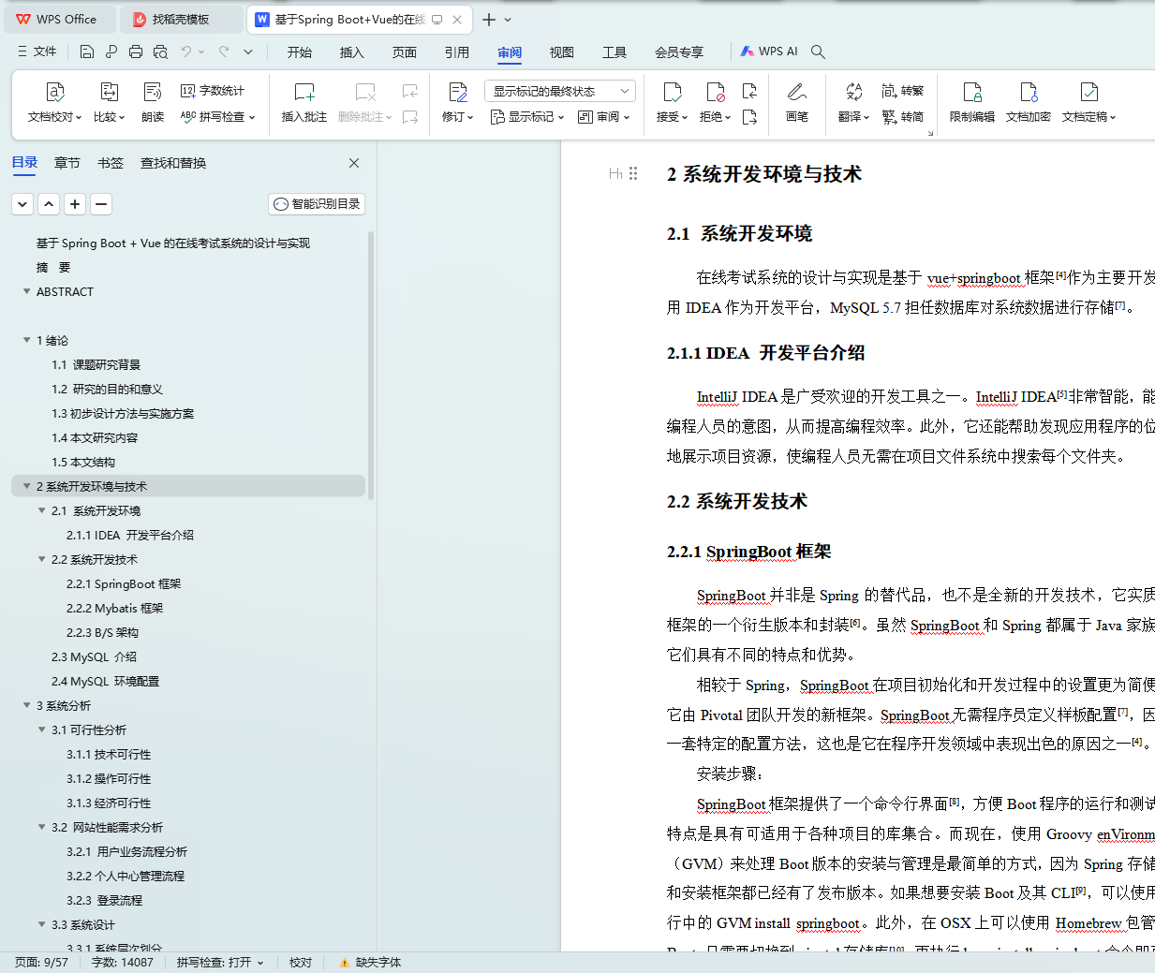This screenshot has height=973, width=1155.
Task: Convert text with 转繁 button
Action: pyautogui.click(x=903, y=91)
